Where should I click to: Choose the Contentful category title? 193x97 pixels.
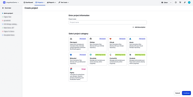click(x=113, y=58)
